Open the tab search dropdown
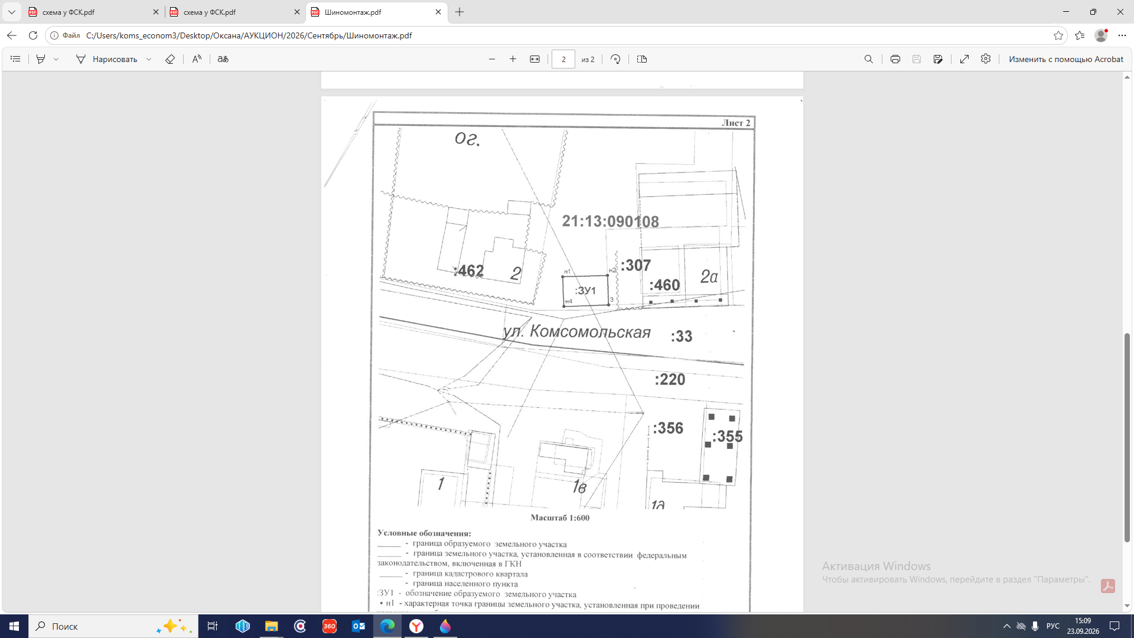Screen dimensions: 1134x638 pyautogui.click(x=11, y=12)
